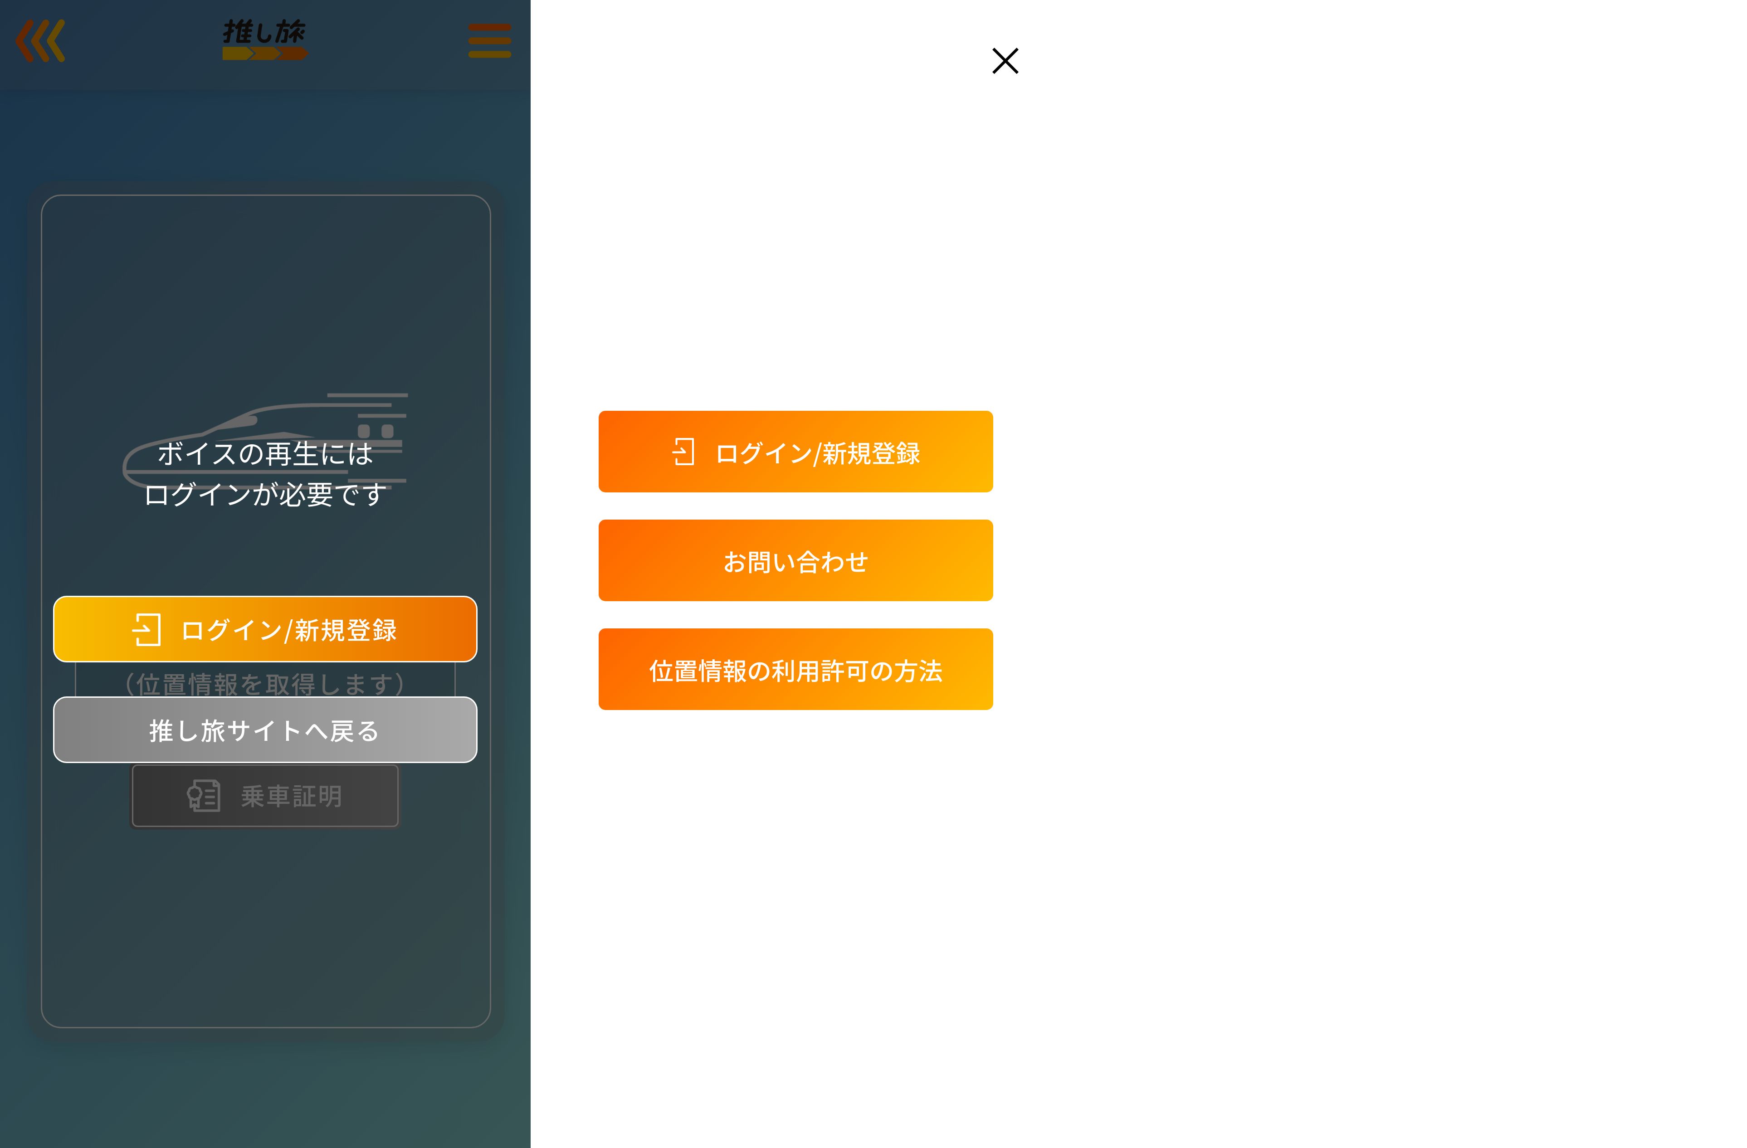Click the ボイスの再生には ログインが必要です message
Screen dimensions: 1747x1148
click(265, 474)
